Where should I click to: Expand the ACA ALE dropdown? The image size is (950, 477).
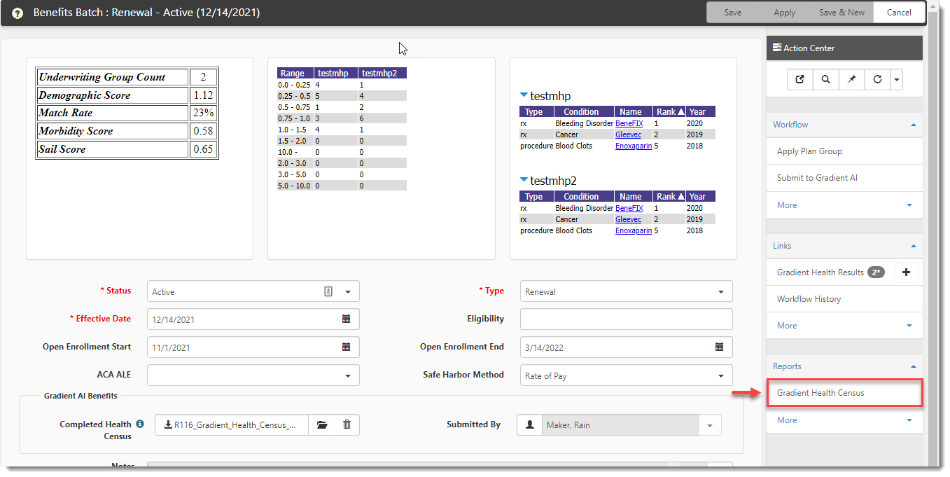click(348, 376)
